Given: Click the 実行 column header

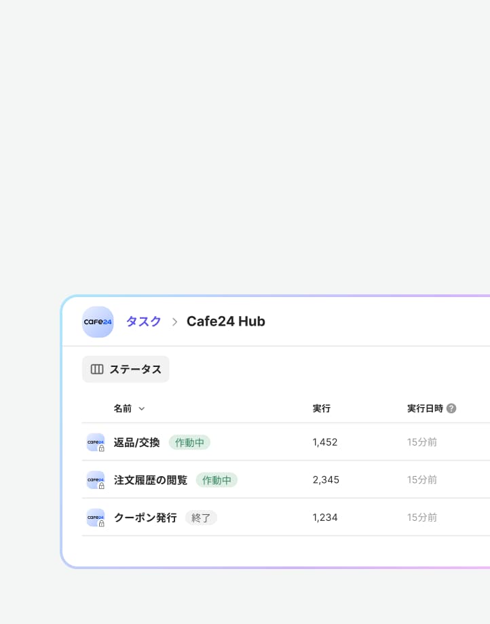Looking at the screenshot, I should pos(321,408).
